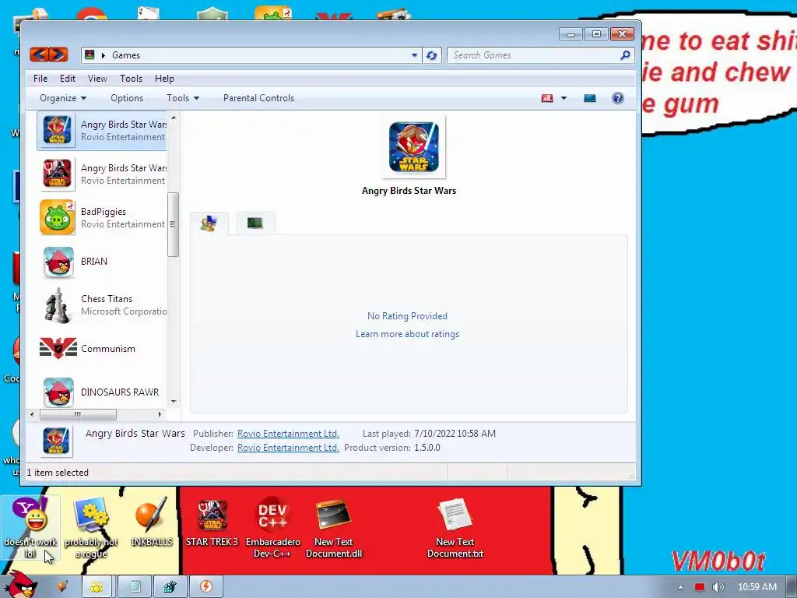797x598 pixels.
Task: Switch to the performance tab
Action: tap(255, 223)
